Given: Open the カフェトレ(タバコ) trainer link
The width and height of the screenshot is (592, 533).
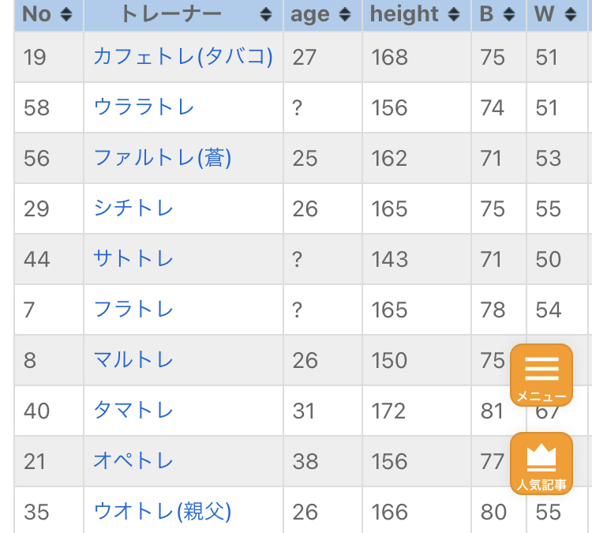Looking at the screenshot, I should coord(183,57).
